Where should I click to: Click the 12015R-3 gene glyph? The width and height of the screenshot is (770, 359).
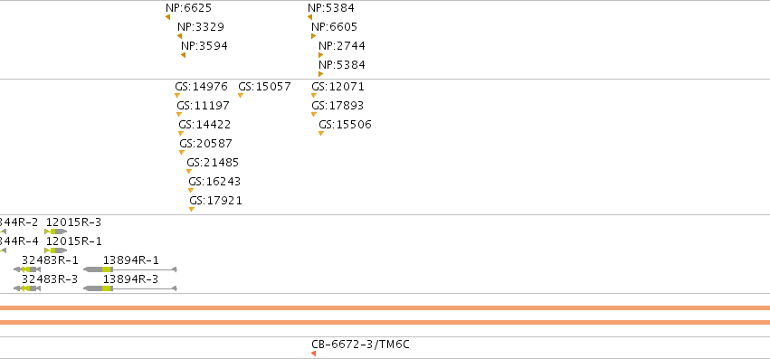56,231
